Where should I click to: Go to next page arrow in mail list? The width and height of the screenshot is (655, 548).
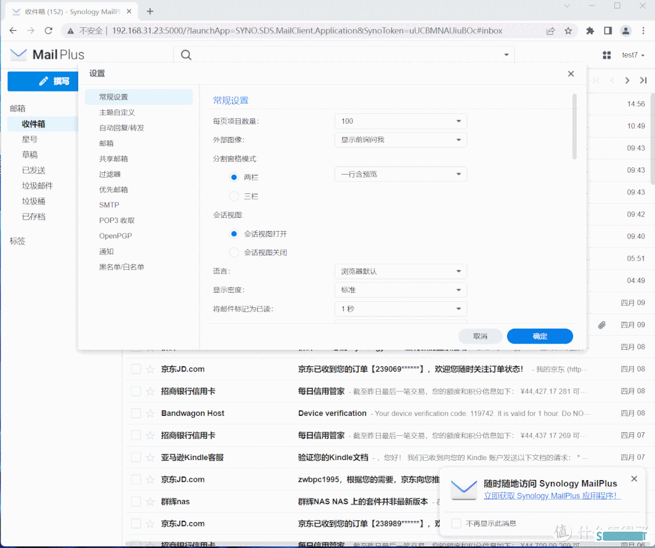(x=627, y=80)
